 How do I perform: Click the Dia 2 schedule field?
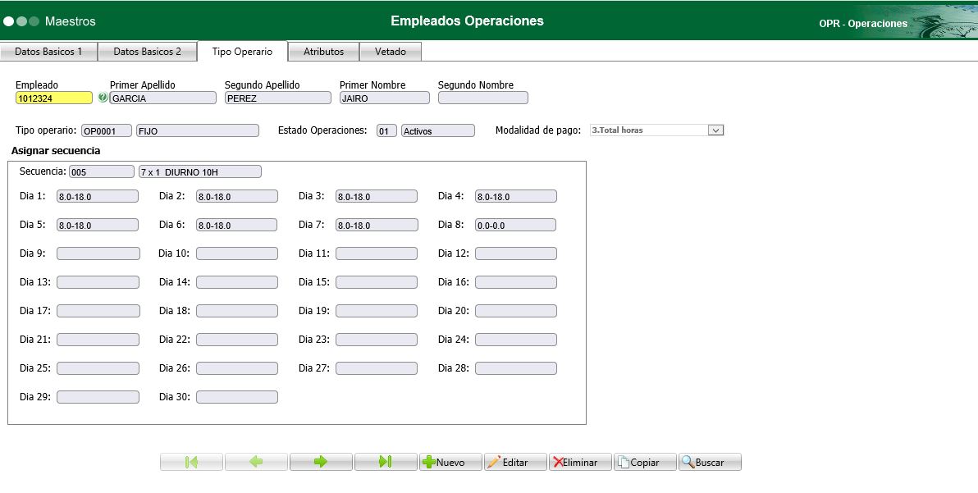[x=237, y=196]
